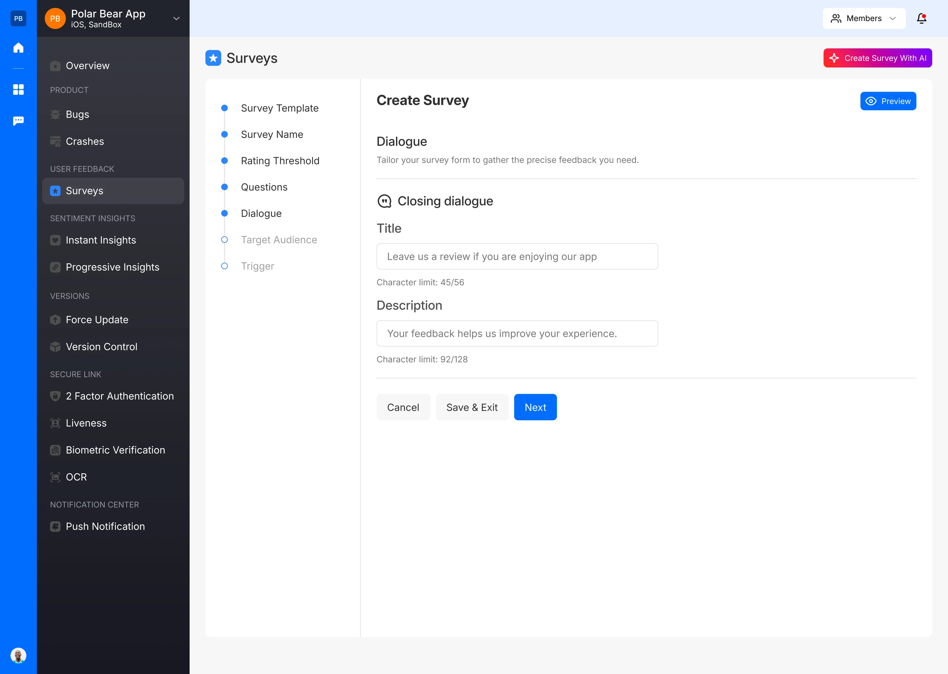Click the closing dialogue Title input field

click(x=517, y=256)
